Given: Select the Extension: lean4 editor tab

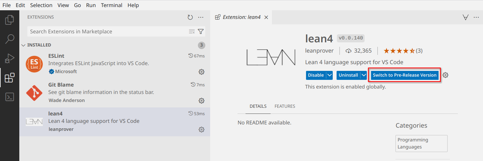Looking at the screenshot, I should pyautogui.click(x=241, y=17).
